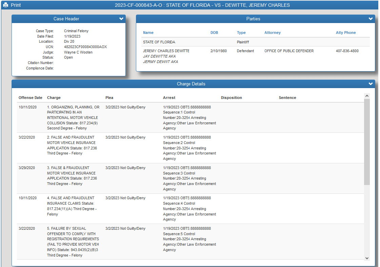This screenshot has width=380, height=267.
Task: Click JEREMY CHARLES DEWITTE party name
Action: click(166, 51)
